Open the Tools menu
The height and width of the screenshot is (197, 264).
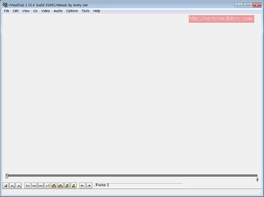click(85, 11)
